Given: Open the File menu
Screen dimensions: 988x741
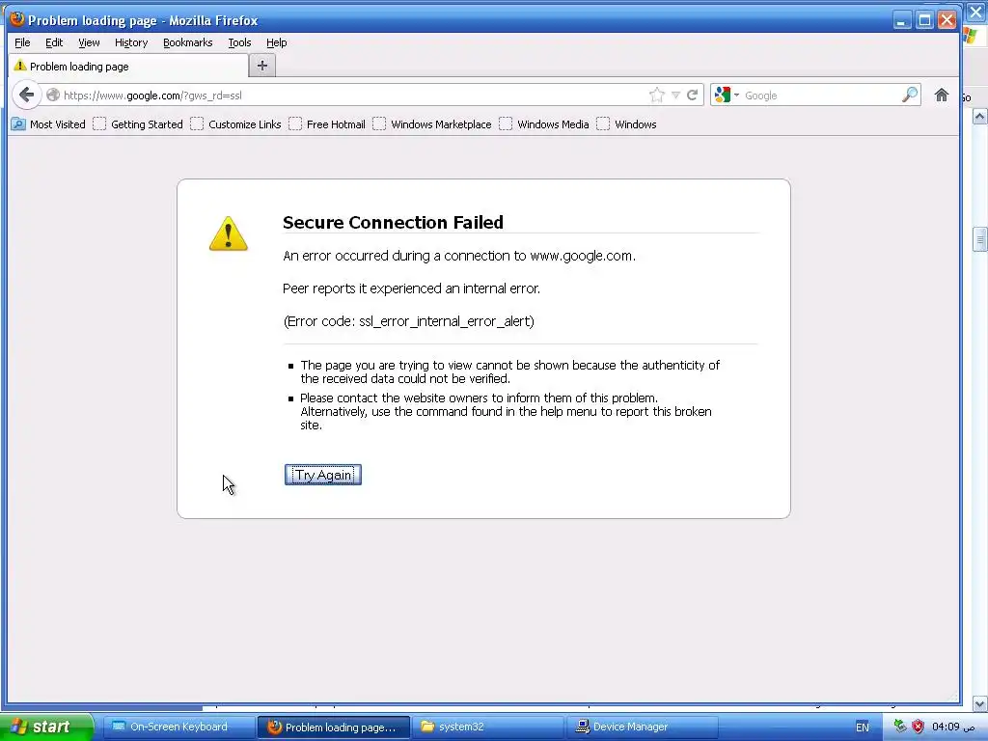Looking at the screenshot, I should tap(22, 42).
